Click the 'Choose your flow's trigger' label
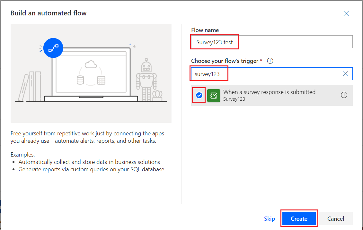363x230 pixels. pyautogui.click(x=225, y=61)
